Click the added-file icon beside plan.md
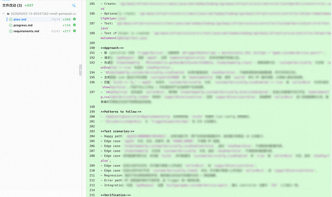Screen dimensions: 332x197 pyautogui.click(x=11, y=19)
